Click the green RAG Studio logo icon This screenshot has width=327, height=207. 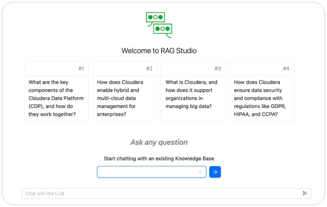pos(159,24)
